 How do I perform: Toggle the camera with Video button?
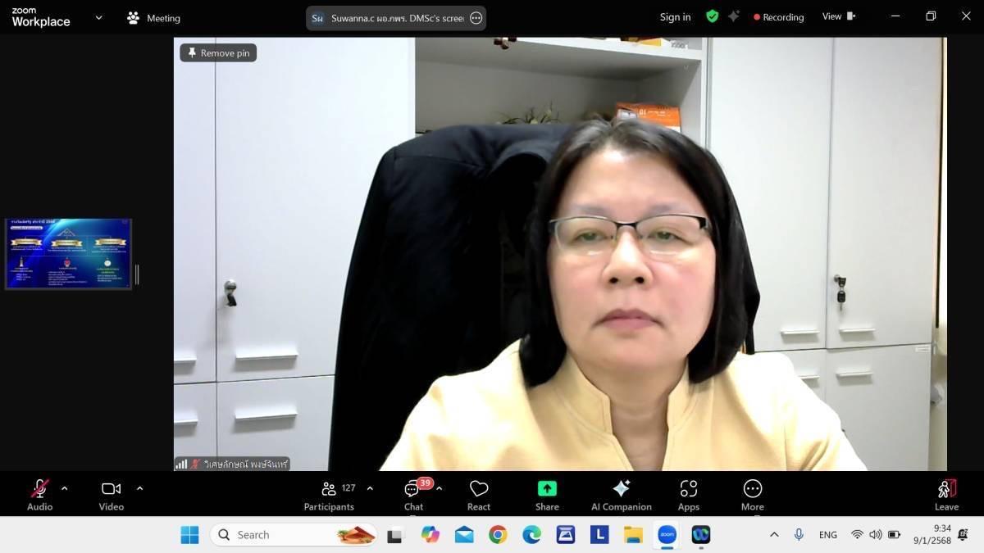point(111,495)
